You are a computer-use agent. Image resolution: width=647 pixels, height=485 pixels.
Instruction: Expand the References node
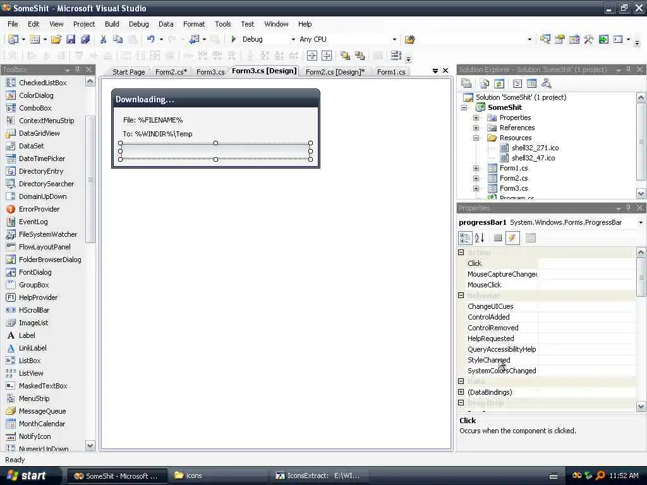[476, 128]
